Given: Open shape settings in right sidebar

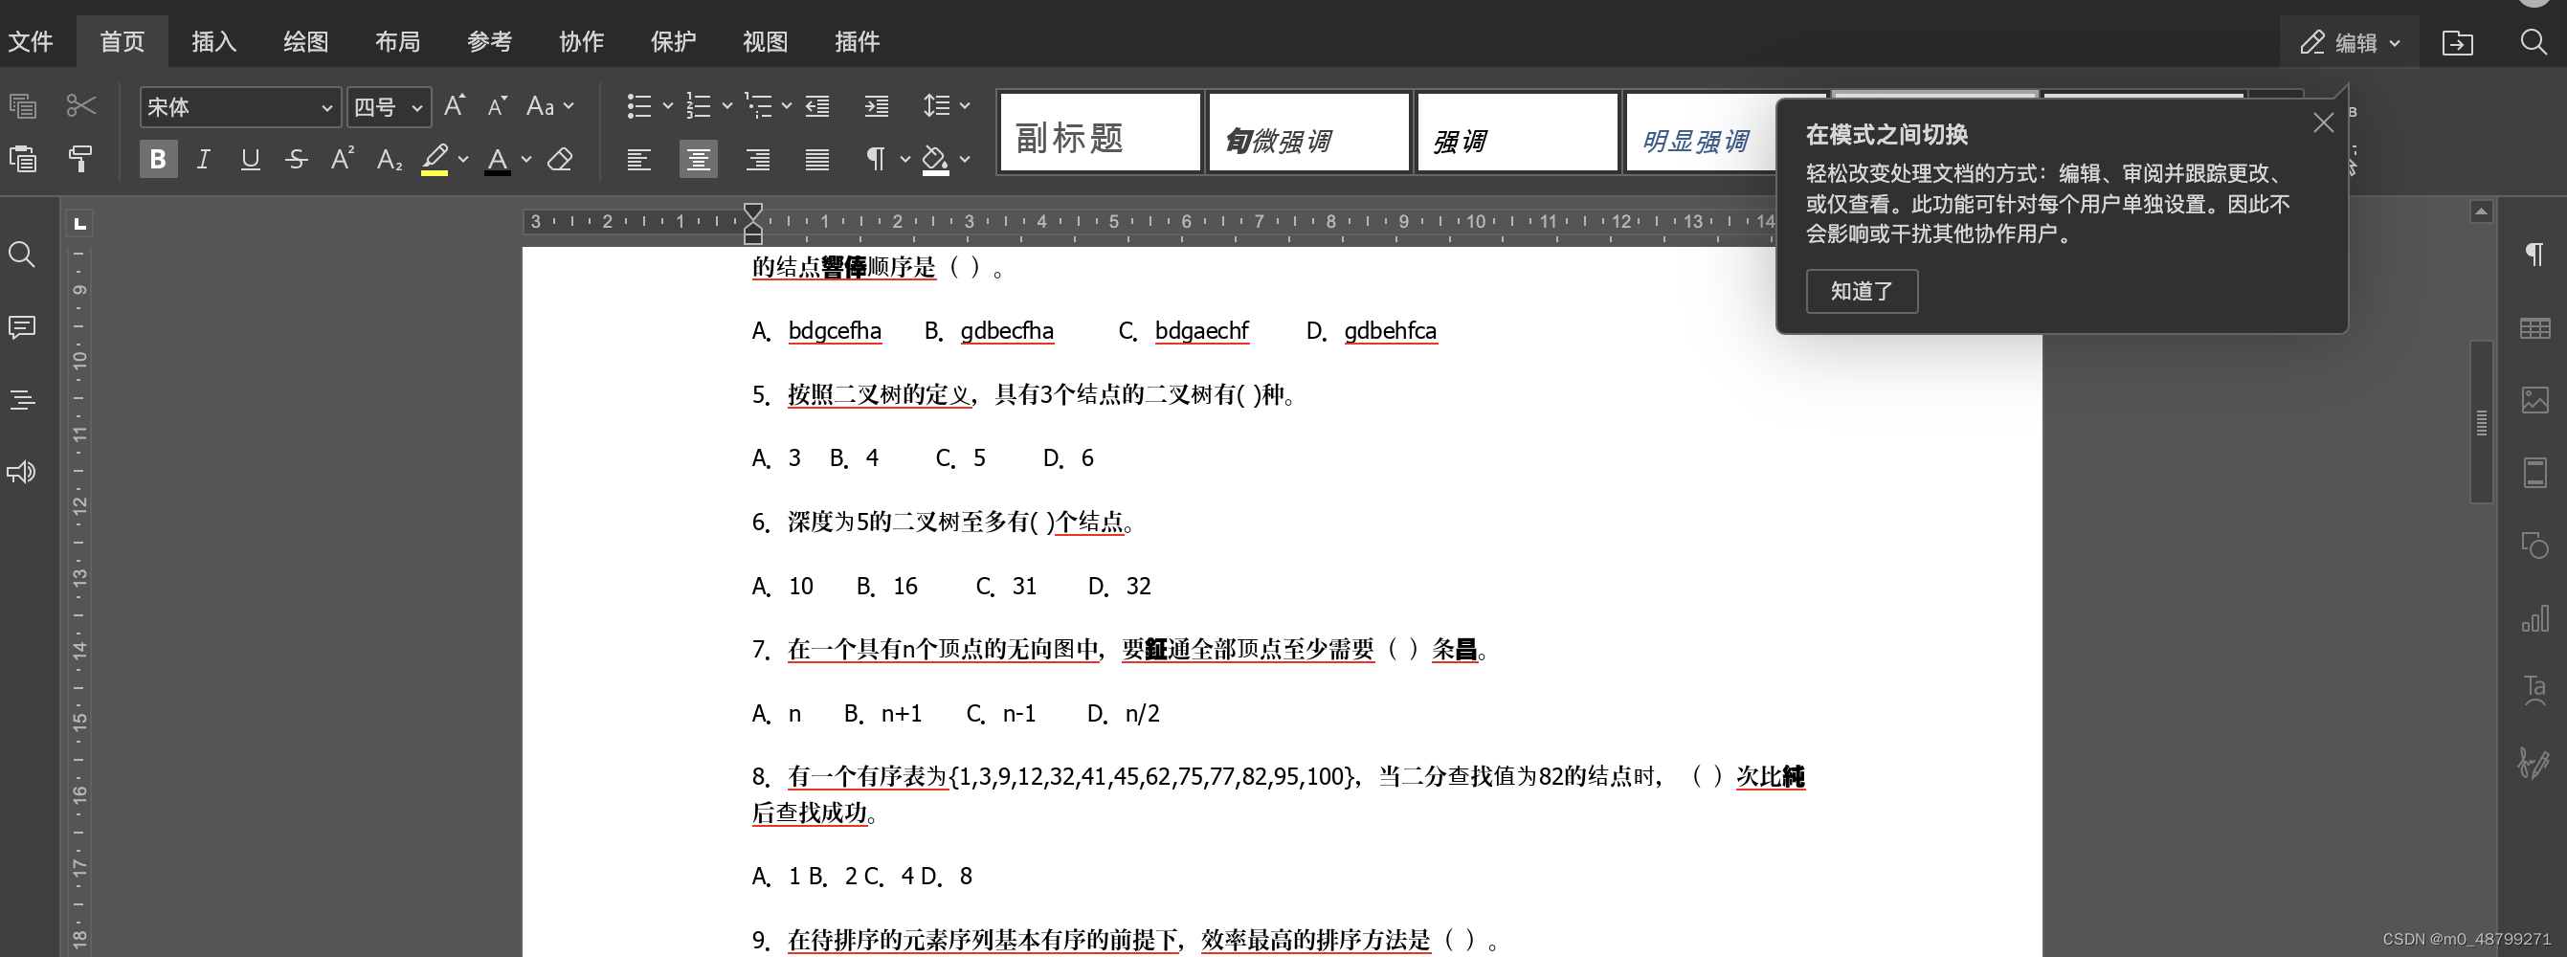Looking at the screenshot, I should pos(2534,545).
